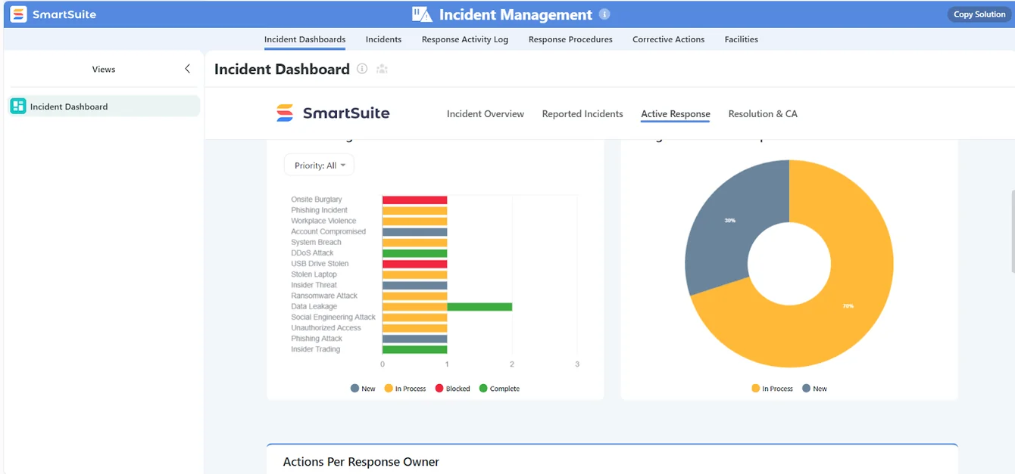Select the Active Response dashboard tab
This screenshot has width=1015, height=474.
676,114
